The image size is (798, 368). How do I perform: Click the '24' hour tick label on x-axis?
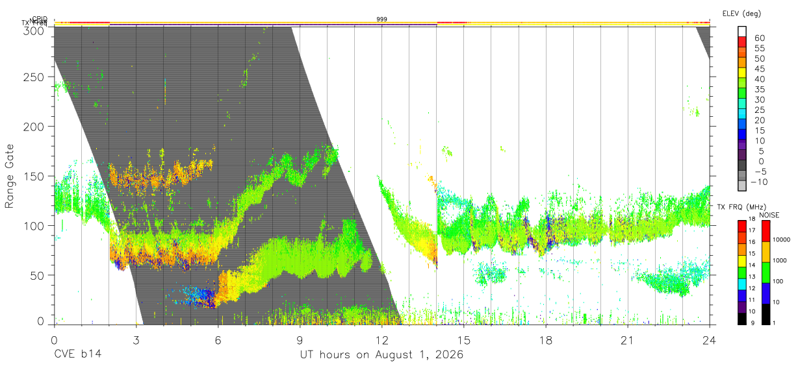pos(710,340)
